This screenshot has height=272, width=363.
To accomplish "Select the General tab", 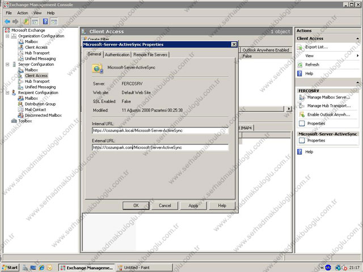I will 95,54.
